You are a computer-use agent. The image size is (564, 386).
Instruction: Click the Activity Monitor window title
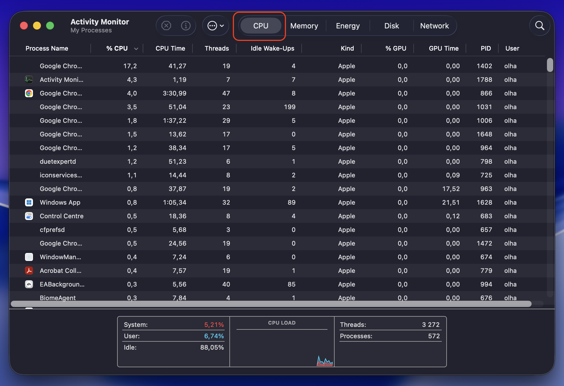tap(100, 22)
